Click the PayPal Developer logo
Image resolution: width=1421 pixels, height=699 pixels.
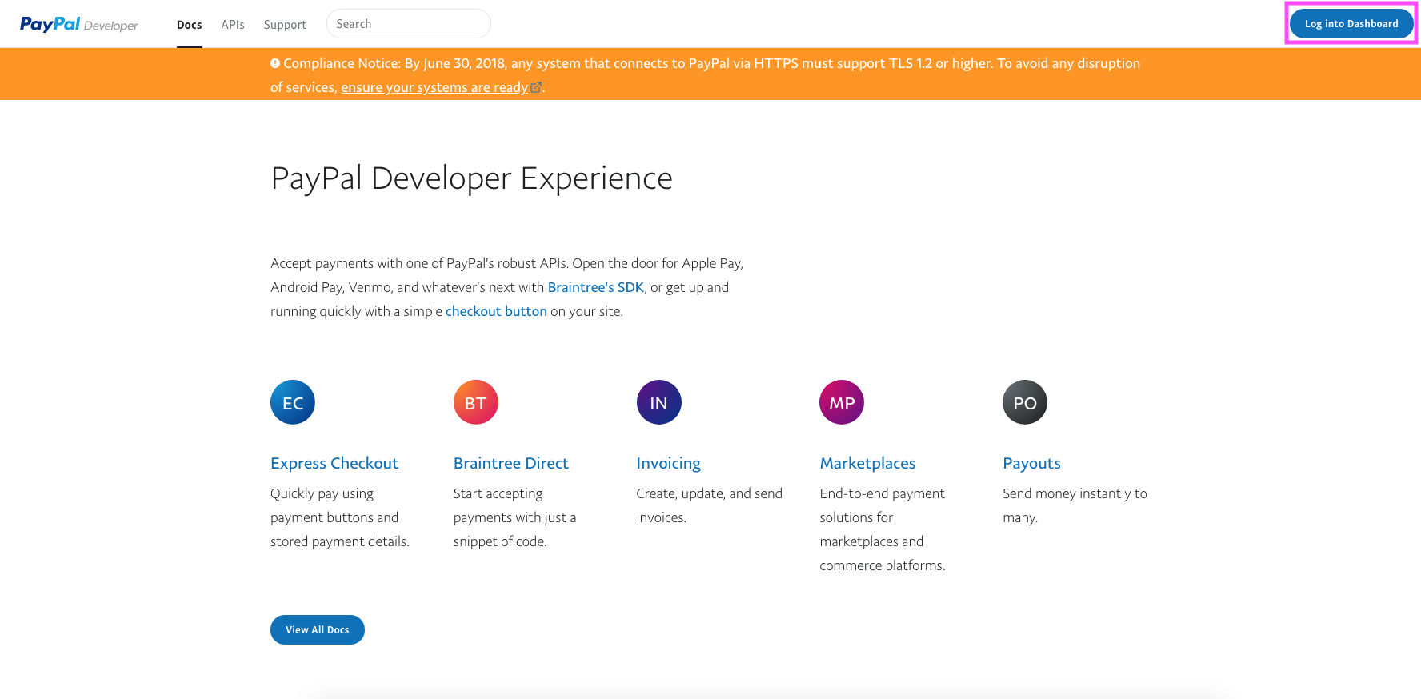pyautogui.click(x=78, y=24)
